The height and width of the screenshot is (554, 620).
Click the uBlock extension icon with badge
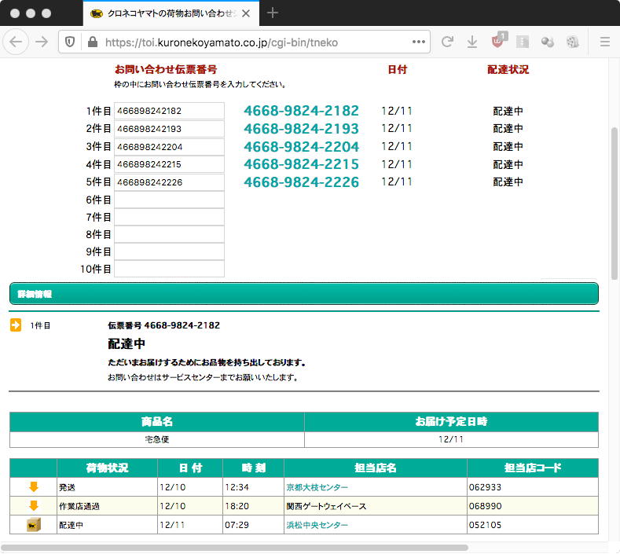[498, 42]
